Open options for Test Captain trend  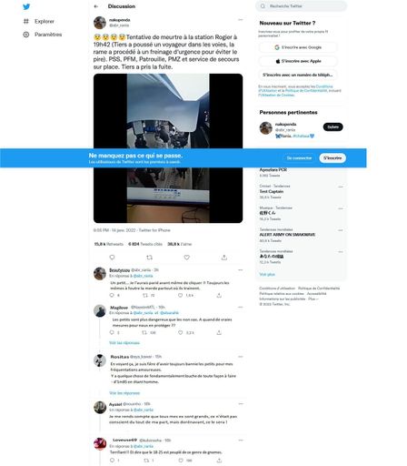click(x=341, y=187)
